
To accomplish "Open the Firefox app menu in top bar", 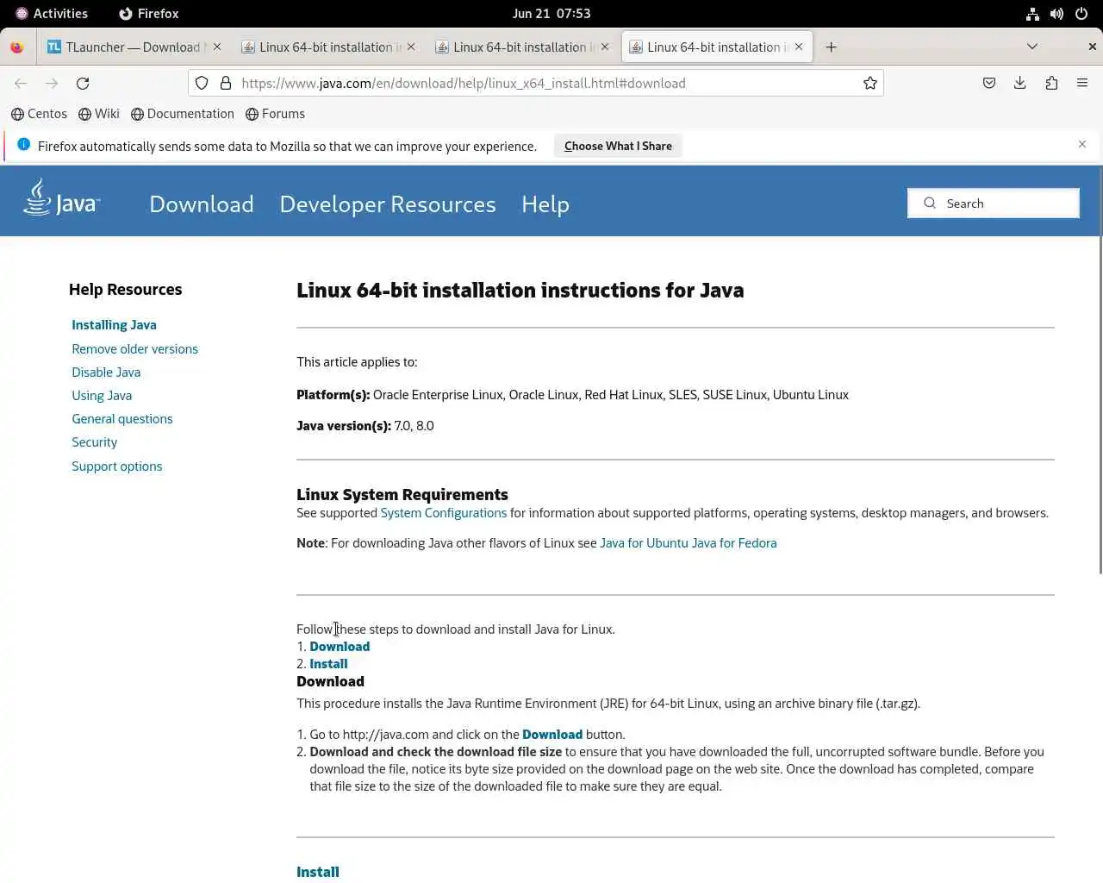I will [149, 14].
